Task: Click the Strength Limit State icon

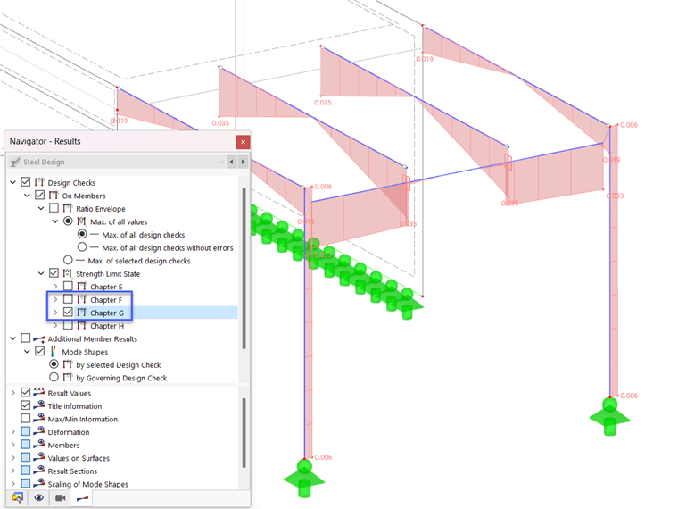Action: 68,273
